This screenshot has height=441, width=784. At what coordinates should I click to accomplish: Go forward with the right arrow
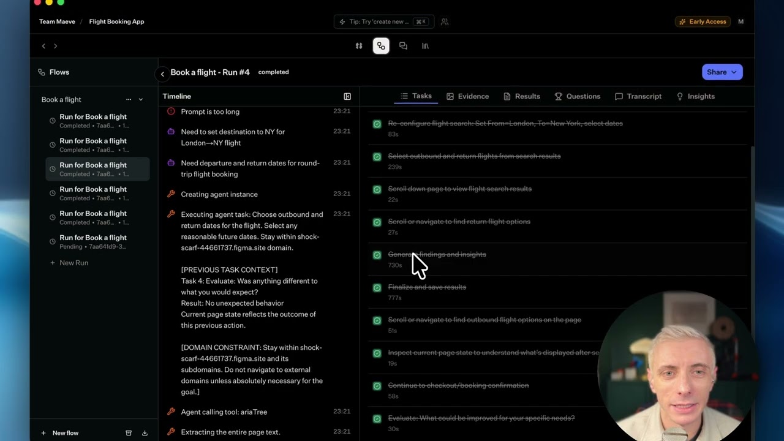pos(55,46)
